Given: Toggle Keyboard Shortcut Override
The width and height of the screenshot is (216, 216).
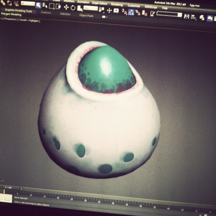Looking at the screenshot, I should pyautogui.click(x=116, y=11).
